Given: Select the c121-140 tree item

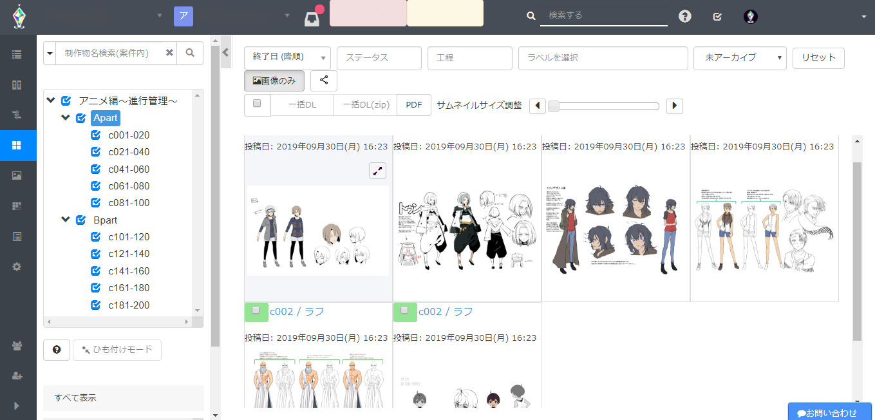Looking at the screenshot, I should (x=129, y=254).
